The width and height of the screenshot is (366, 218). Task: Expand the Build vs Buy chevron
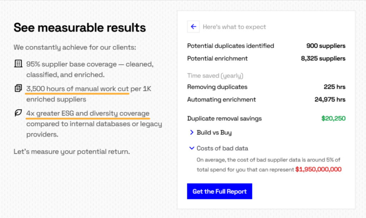pyautogui.click(x=192, y=132)
